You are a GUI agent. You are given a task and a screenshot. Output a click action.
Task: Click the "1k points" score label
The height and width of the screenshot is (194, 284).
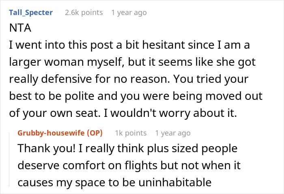[130, 133]
